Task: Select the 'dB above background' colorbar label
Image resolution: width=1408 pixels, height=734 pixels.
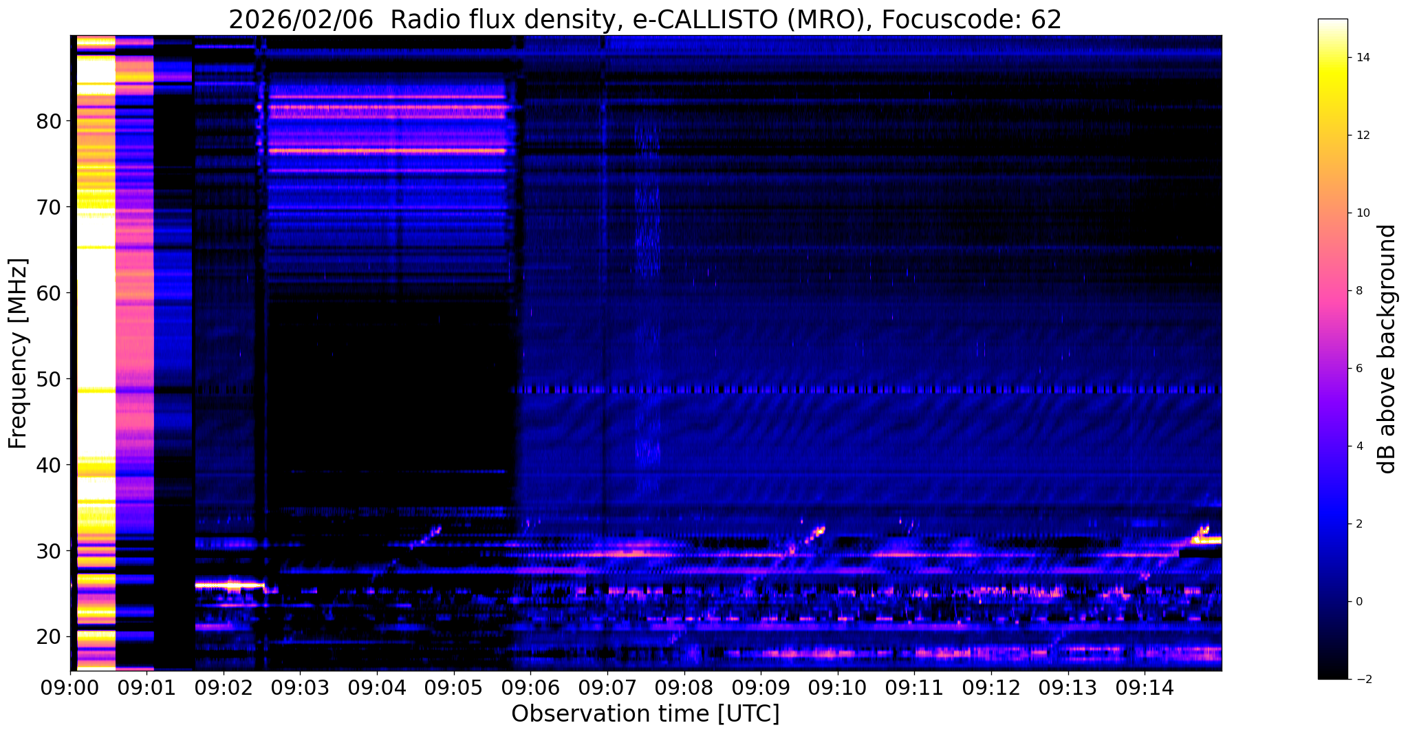Action: click(x=1387, y=349)
